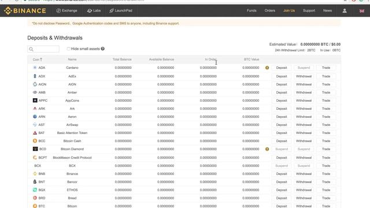The image size is (370, 208).
Task: Click the name Cardano
Action: (x=72, y=68)
